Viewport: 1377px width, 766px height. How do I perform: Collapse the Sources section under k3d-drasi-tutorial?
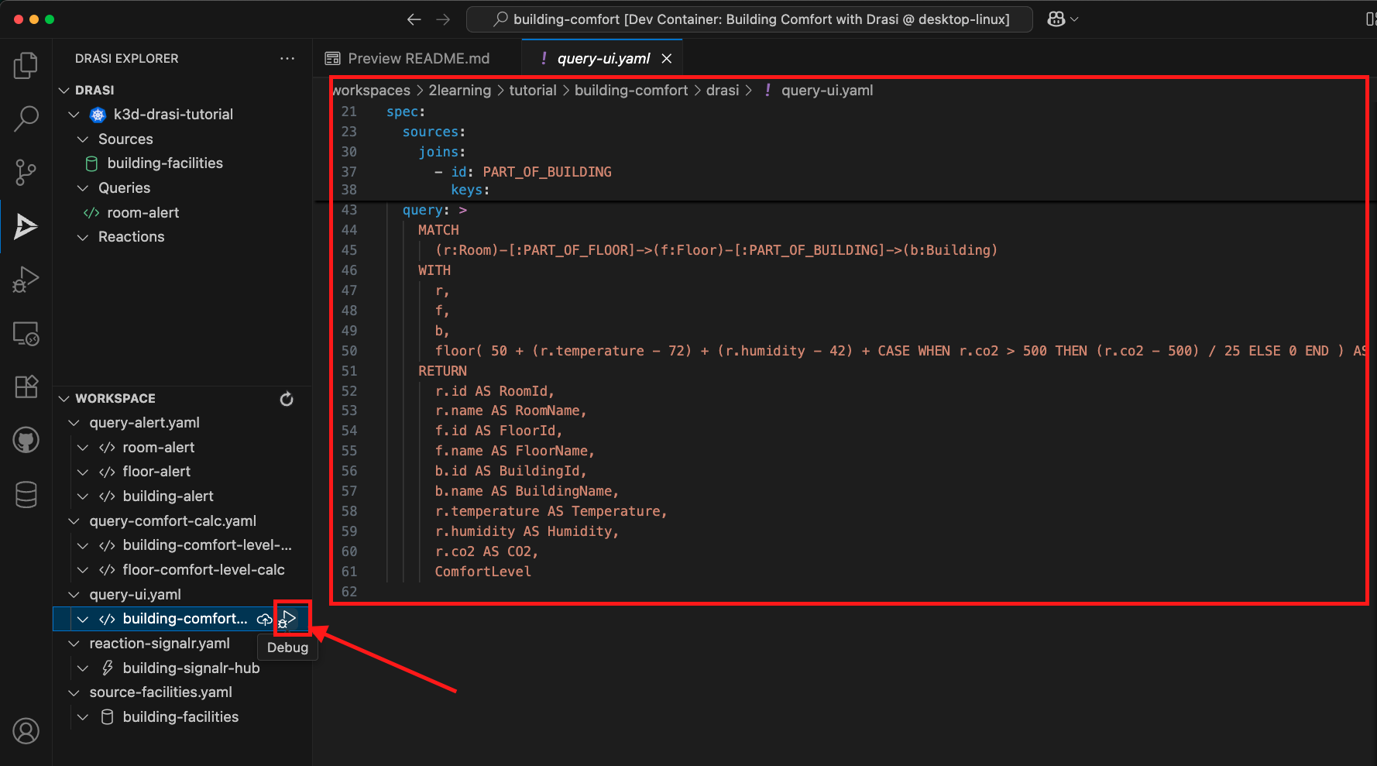click(x=84, y=139)
